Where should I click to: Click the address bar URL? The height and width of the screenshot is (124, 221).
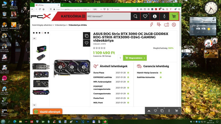pyautogui.click(x=73, y=9)
